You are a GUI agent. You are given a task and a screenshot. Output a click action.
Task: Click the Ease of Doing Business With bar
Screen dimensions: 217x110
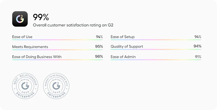coord(57,60)
